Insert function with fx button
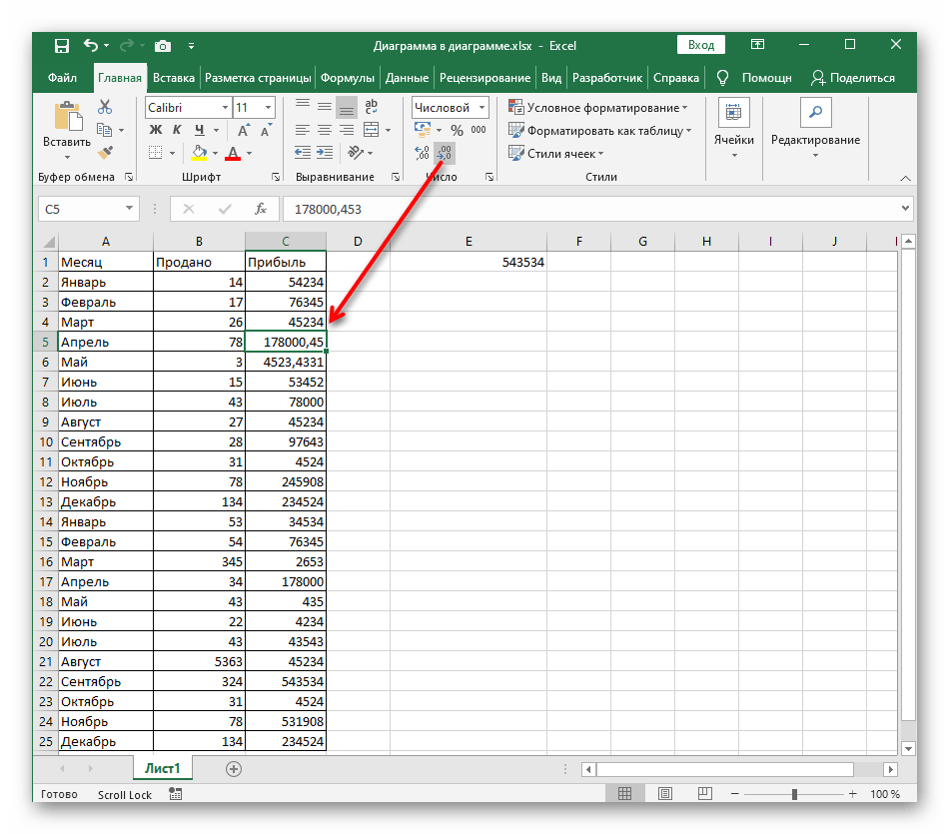The height and width of the screenshot is (834, 949). (261, 209)
